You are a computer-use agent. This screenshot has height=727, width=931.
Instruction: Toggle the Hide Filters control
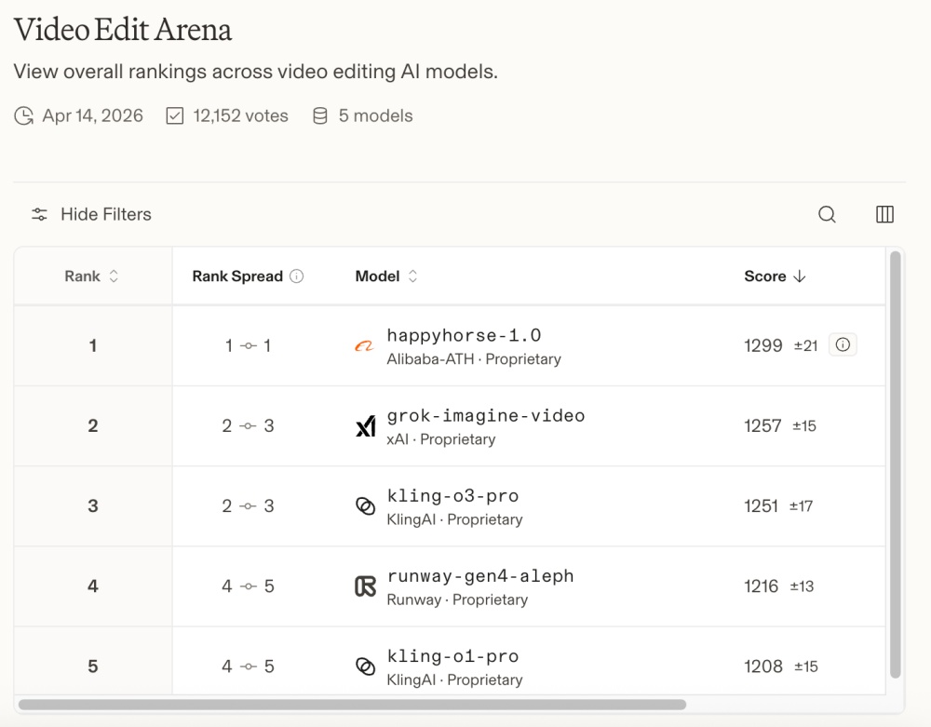point(91,215)
